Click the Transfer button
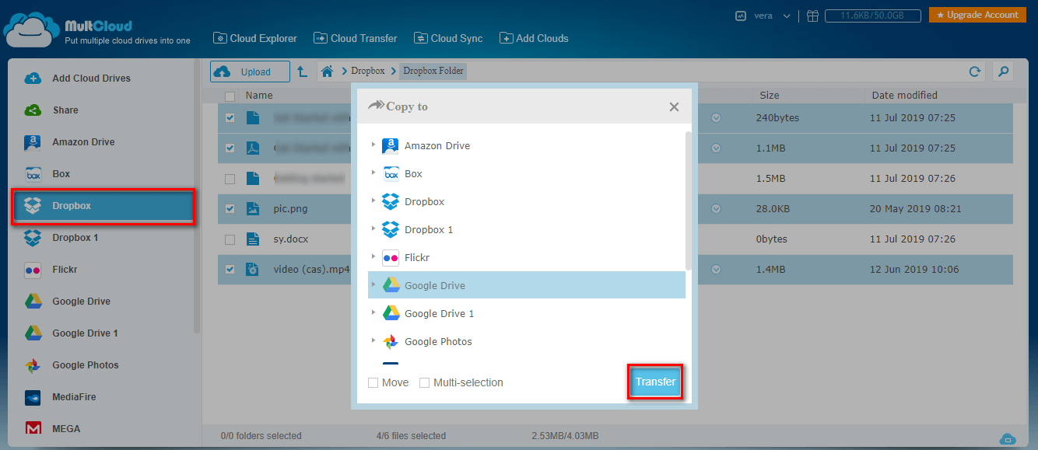 click(655, 382)
